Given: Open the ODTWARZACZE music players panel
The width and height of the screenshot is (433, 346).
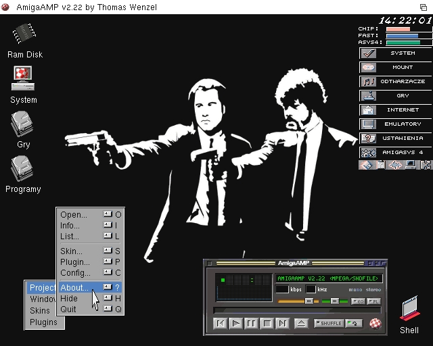Looking at the screenshot, I should point(395,81).
